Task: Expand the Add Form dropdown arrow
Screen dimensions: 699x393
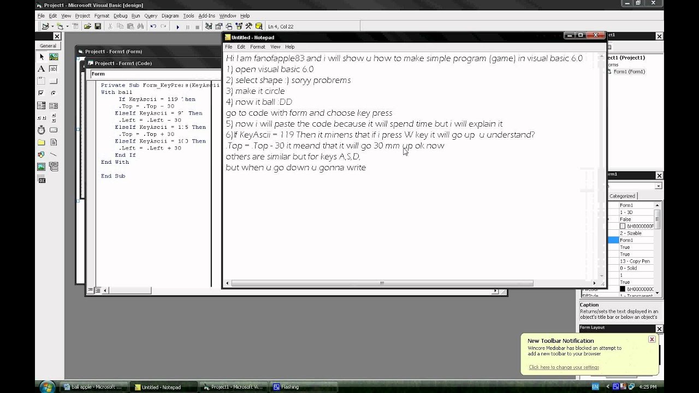Action: pyautogui.click(x=67, y=26)
